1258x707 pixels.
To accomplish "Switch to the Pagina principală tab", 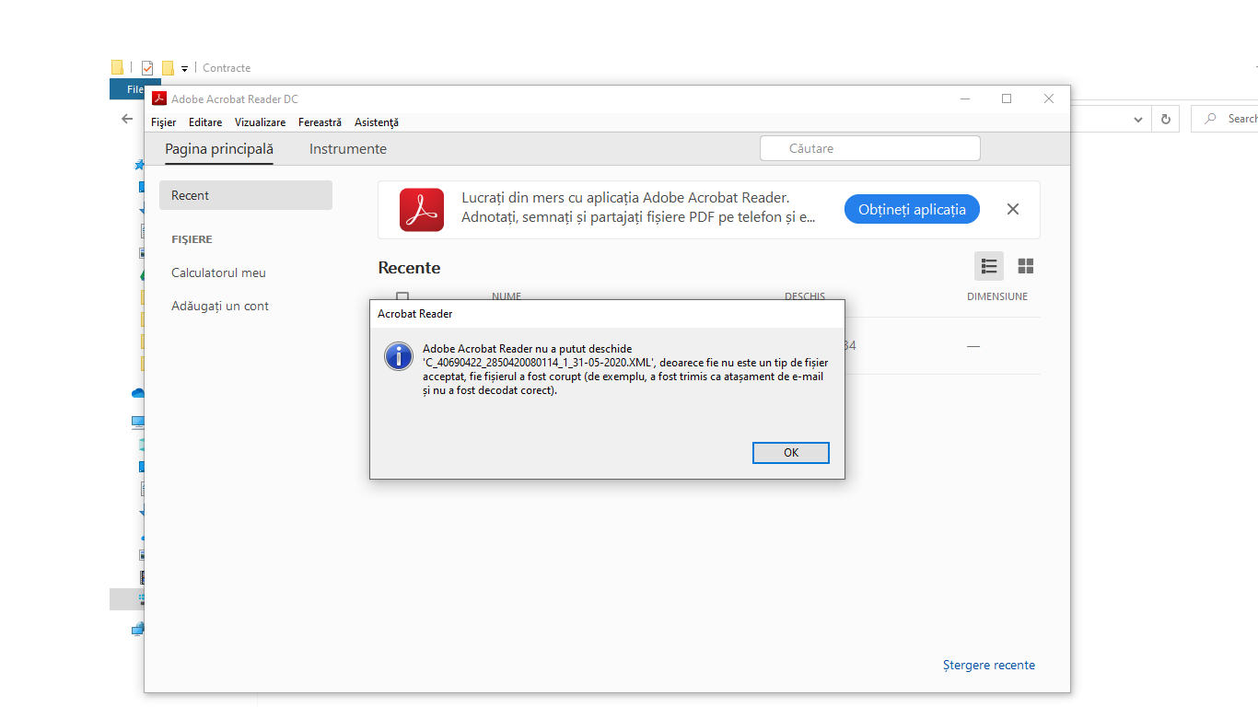I will coord(219,149).
